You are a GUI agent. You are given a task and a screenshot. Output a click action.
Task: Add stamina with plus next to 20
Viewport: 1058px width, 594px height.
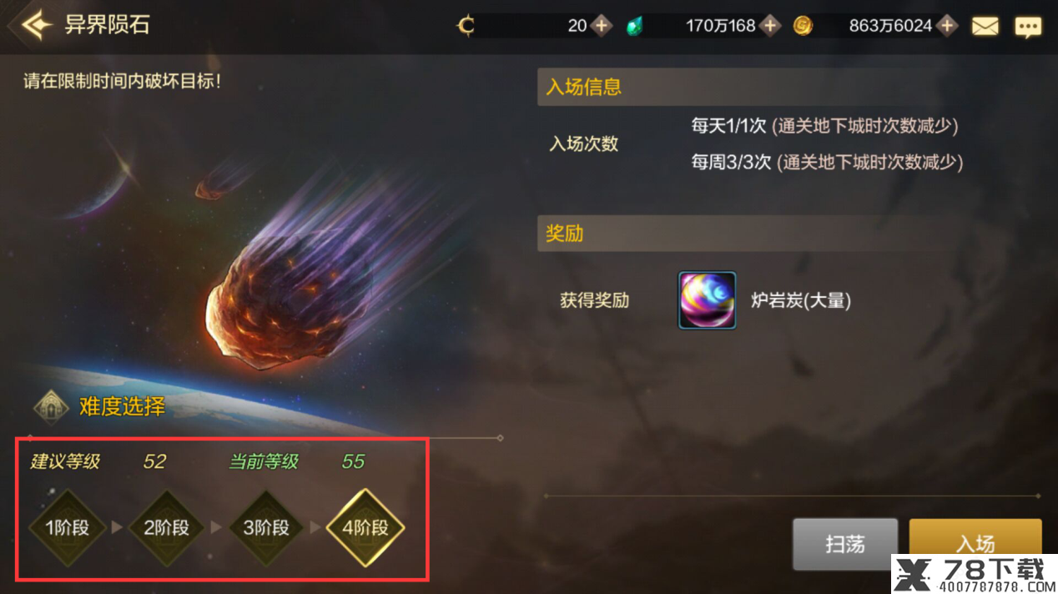pos(602,26)
